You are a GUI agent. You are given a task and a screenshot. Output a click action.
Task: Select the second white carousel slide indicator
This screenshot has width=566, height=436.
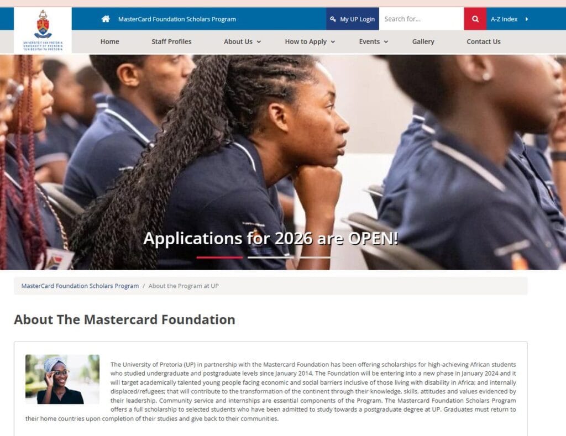click(270, 258)
